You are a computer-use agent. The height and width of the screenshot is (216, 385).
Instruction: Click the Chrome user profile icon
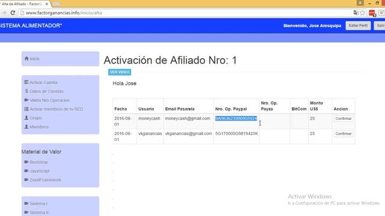click(x=360, y=3)
